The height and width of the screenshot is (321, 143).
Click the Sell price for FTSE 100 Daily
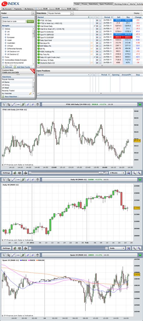tap(118, 21)
